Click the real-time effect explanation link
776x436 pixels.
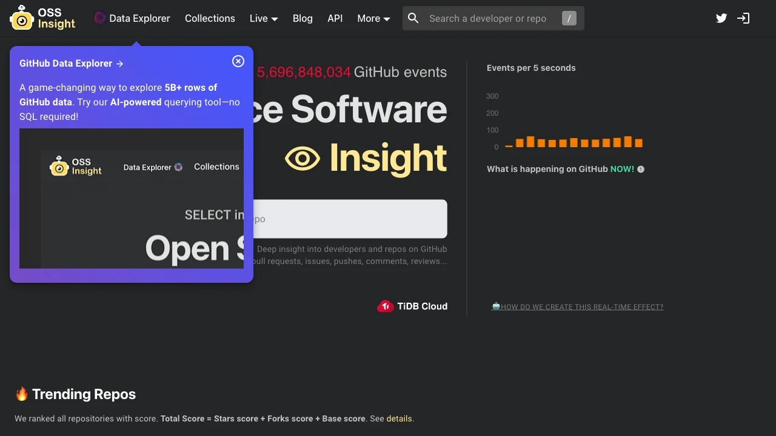(x=577, y=306)
